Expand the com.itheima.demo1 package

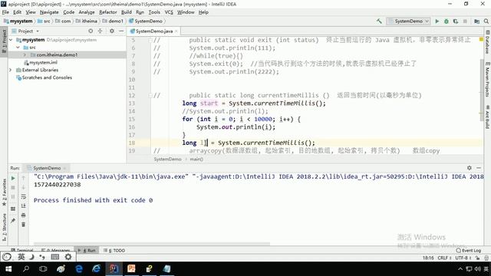[25, 54]
